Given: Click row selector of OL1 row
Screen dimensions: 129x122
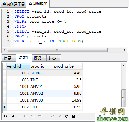Looking at the screenshot, I should pos(5,107).
